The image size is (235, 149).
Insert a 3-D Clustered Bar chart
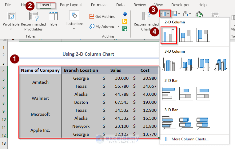(168, 122)
